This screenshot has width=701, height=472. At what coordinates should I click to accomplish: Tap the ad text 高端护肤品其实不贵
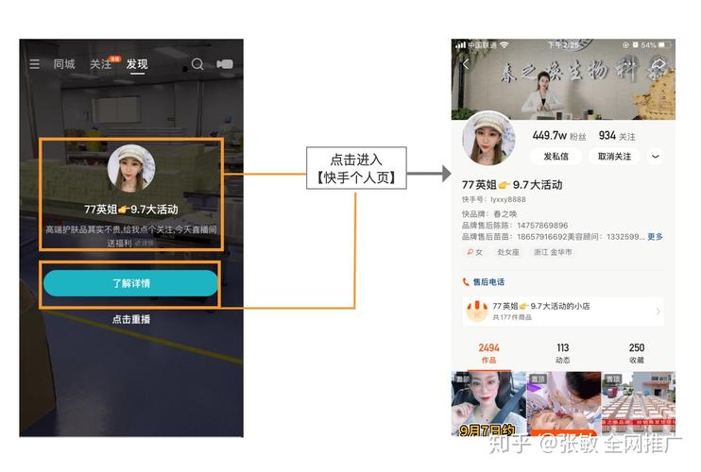click(131, 236)
